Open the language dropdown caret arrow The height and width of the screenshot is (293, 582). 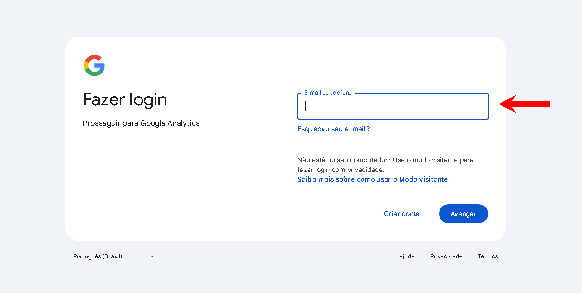tap(152, 256)
